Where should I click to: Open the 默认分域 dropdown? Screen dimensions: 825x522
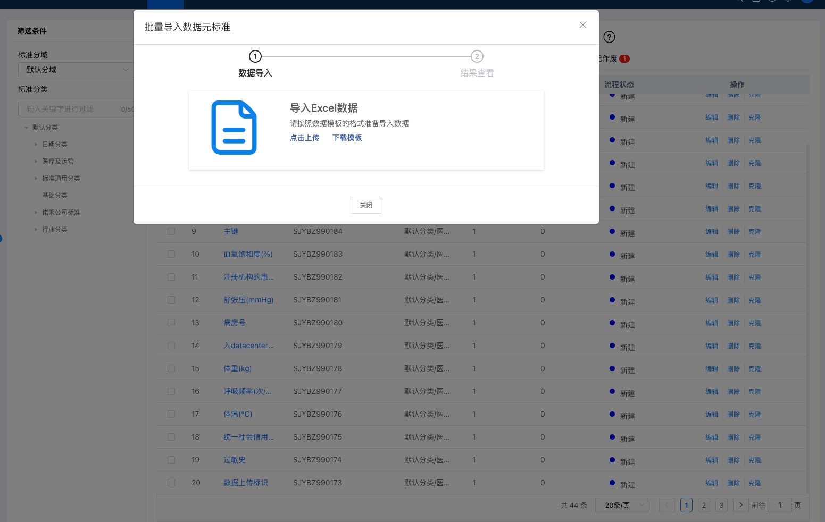coord(76,70)
